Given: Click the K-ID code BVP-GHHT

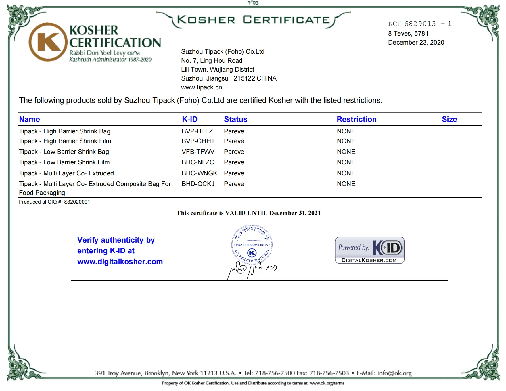Looking at the screenshot, I should (x=198, y=141).
